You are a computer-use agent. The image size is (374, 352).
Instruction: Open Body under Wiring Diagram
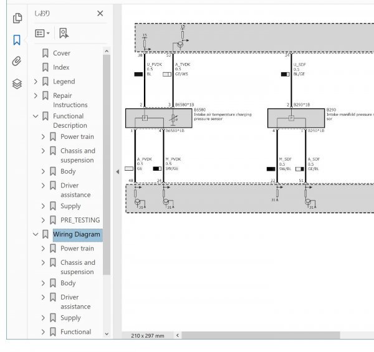pos(68,283)
